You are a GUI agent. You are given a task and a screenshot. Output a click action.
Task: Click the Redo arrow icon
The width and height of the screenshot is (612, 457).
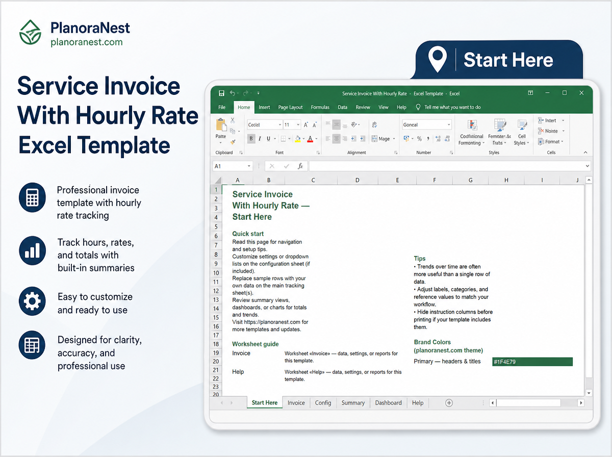coord(246,93)
